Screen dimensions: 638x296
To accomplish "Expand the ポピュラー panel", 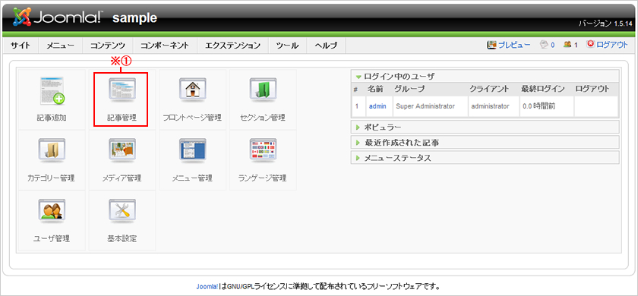I will (x=485, y=127).
